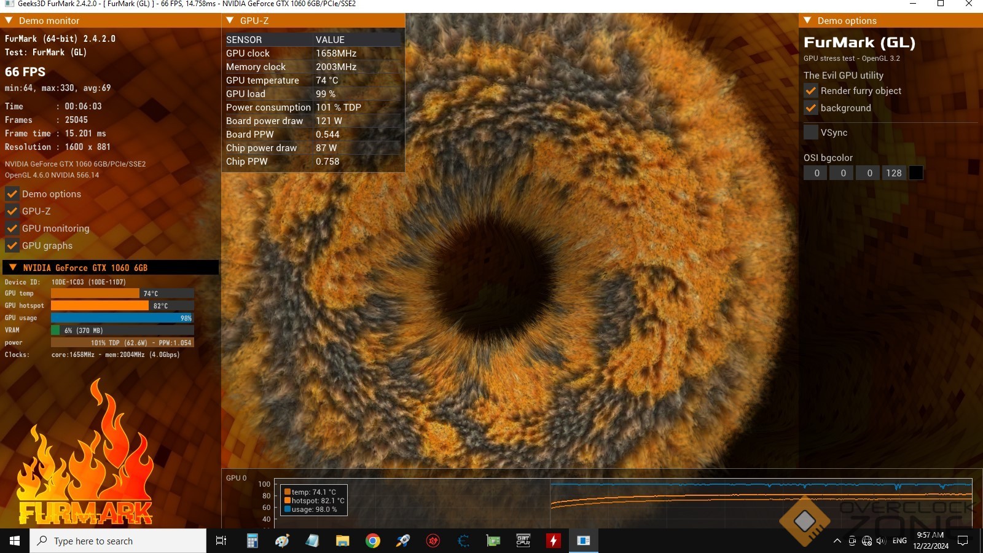Enable the VSync checkbox
The height and width of the screenshot is (553, 983).
point(811,132)
